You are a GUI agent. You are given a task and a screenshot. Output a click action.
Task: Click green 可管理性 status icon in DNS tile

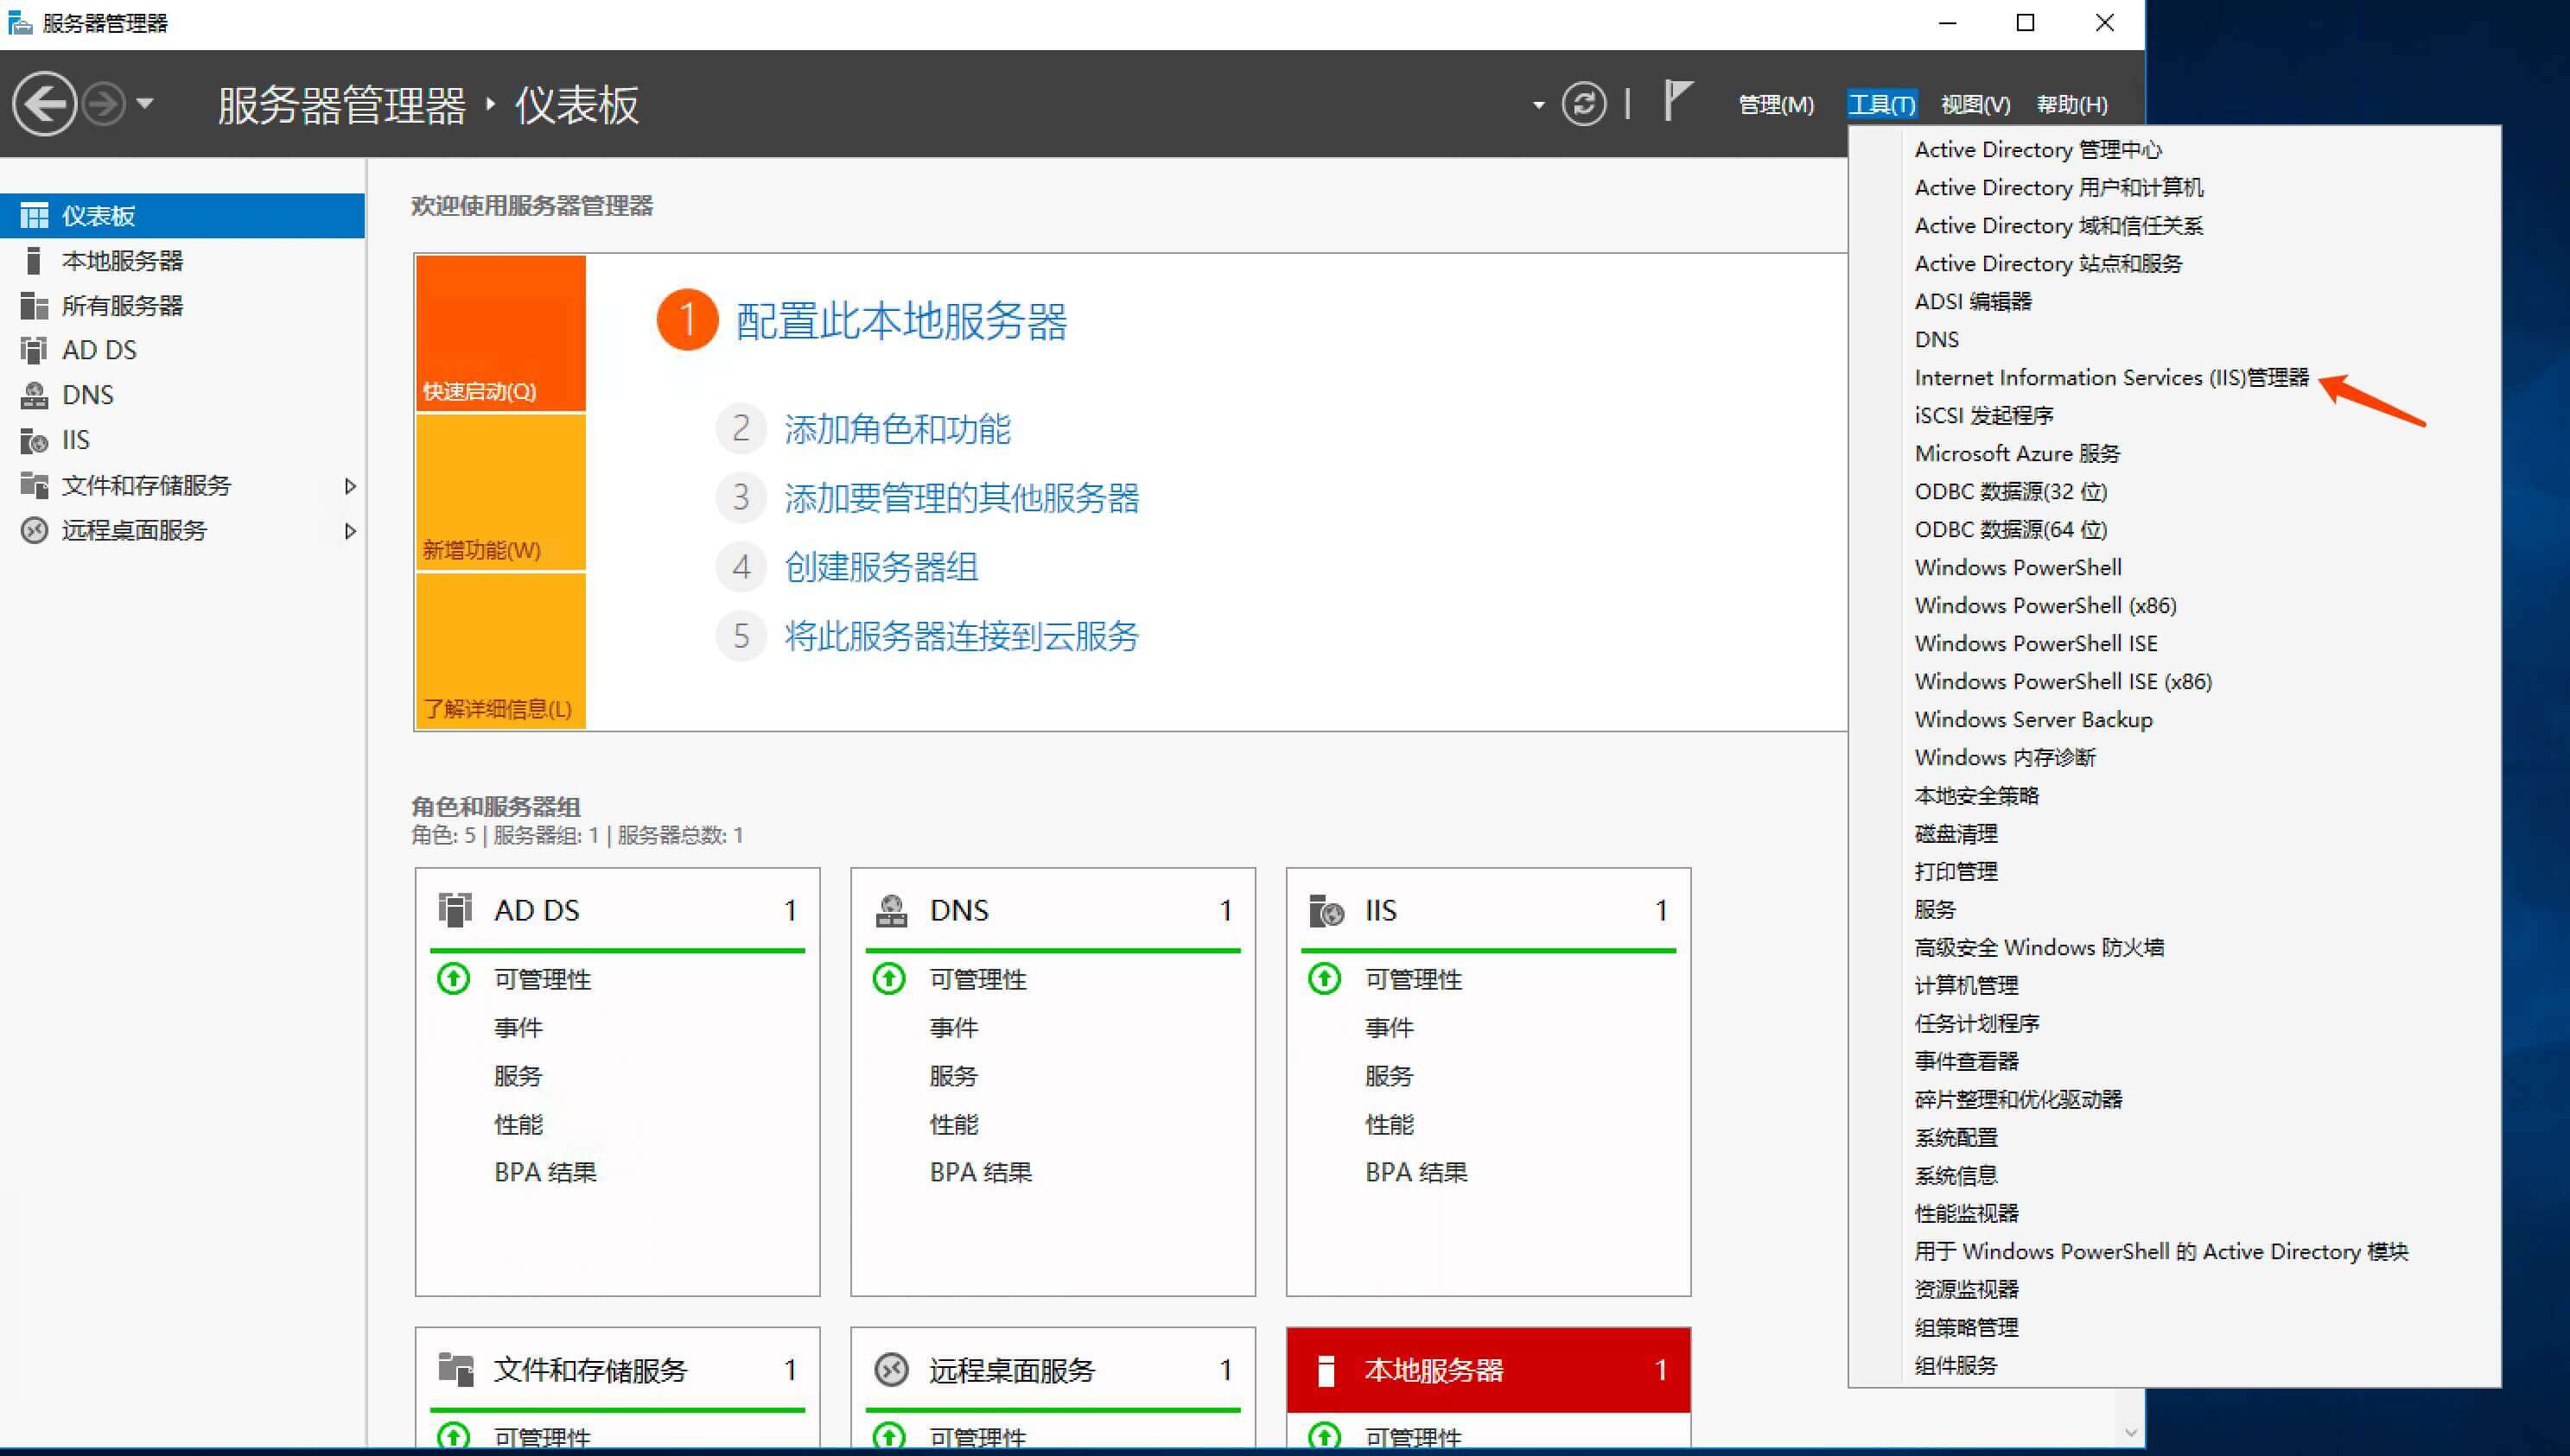pyautogui.click(x=889, y=978)
